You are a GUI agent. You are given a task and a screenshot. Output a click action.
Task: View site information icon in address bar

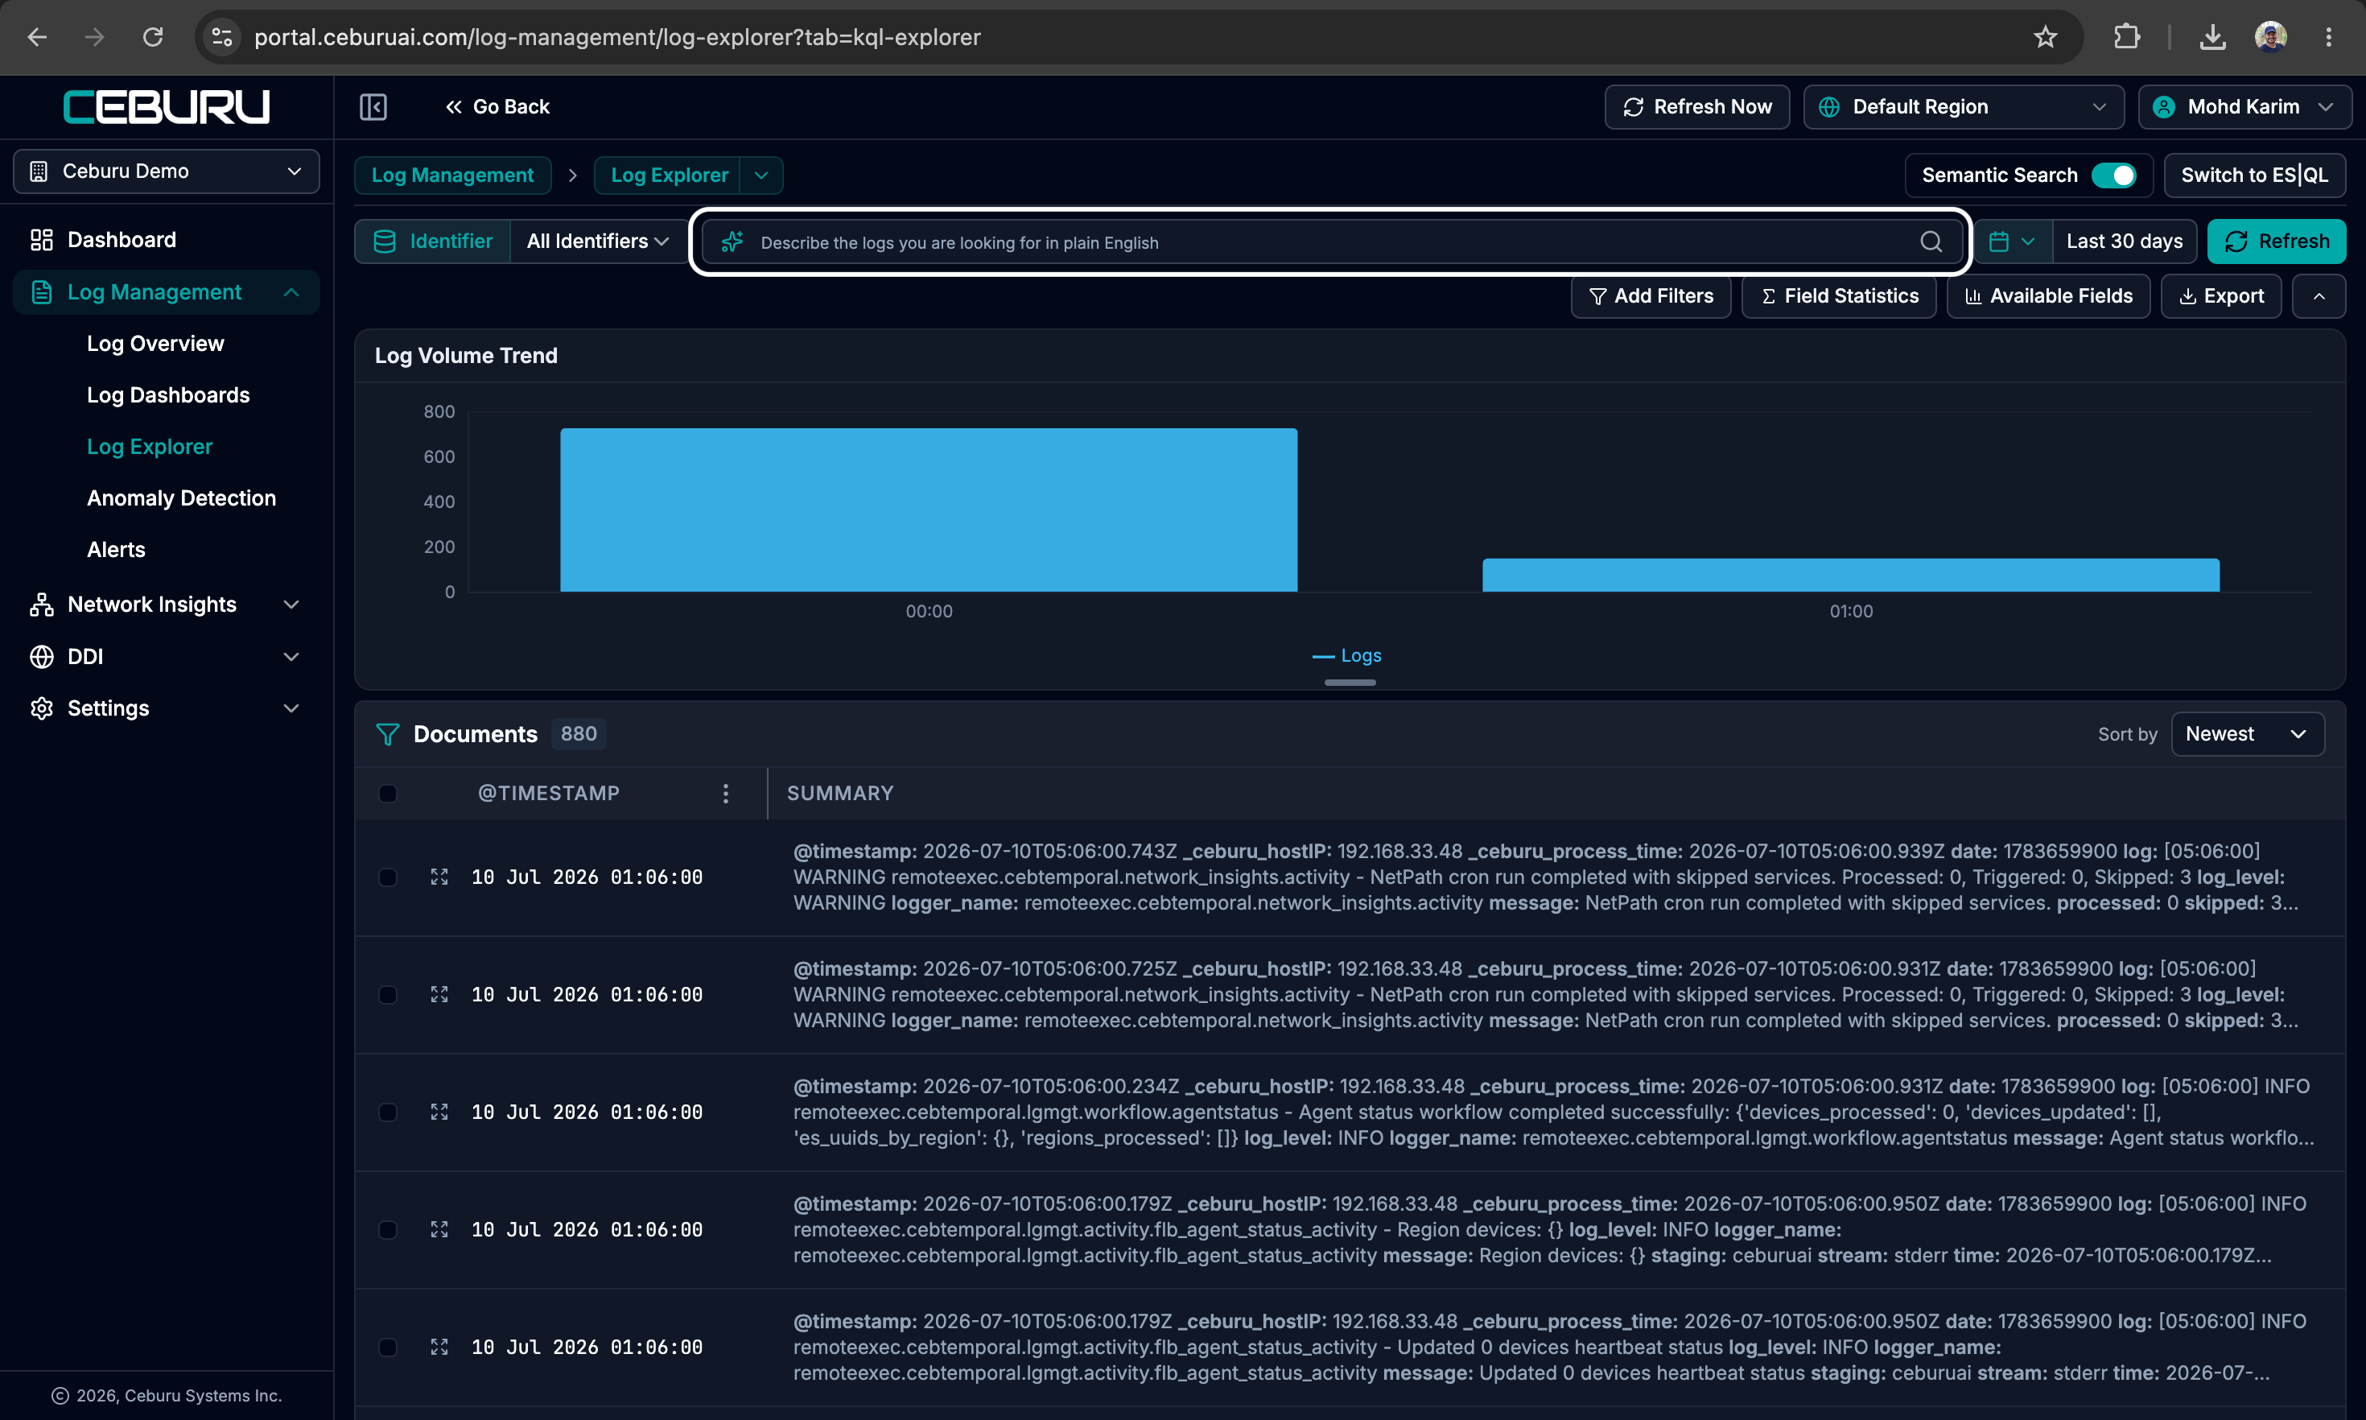coord(222,36)
